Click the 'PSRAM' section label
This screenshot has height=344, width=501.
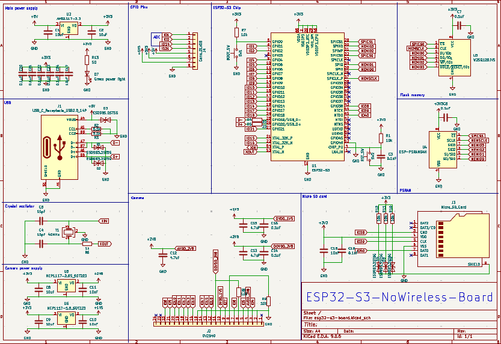coord(405,191)
